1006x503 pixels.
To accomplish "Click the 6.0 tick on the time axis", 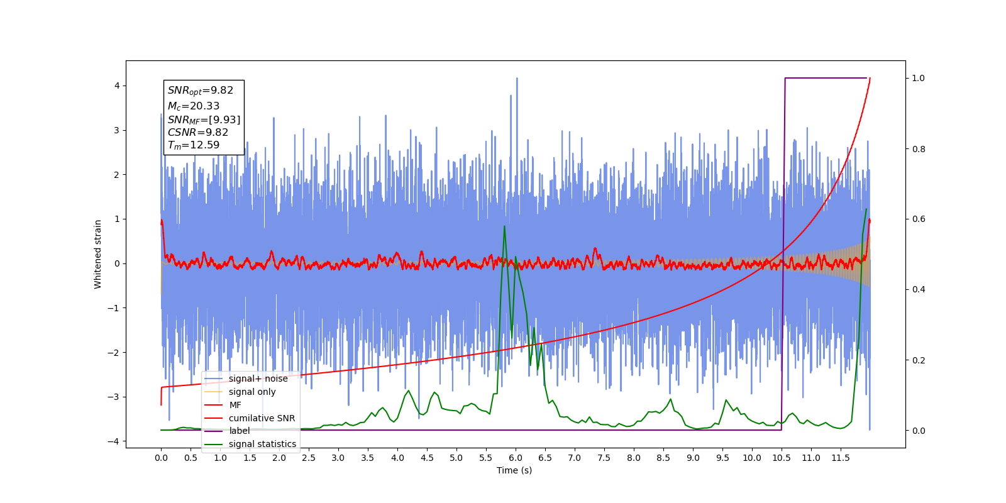I will click(516, 458).
